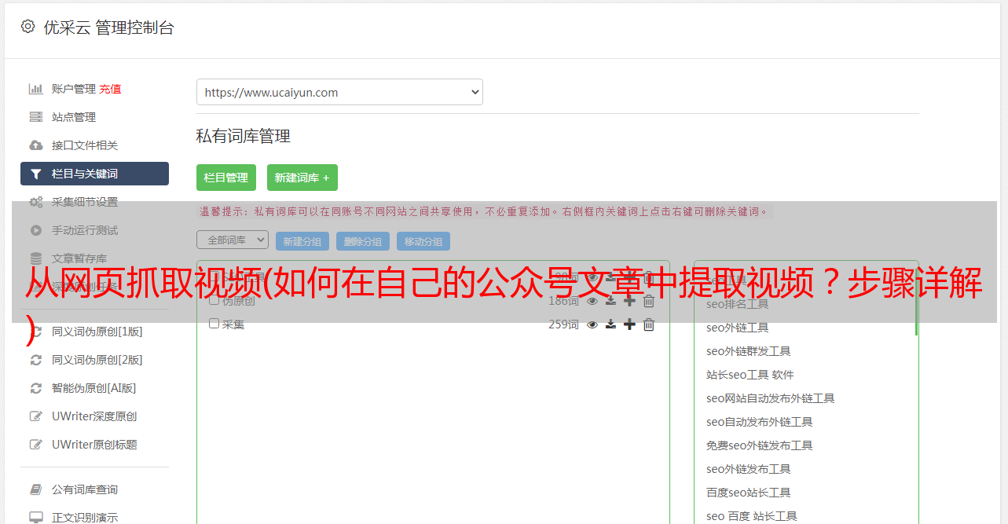View keywords with 伪原创 row eye icon
This screenshot has height=524, width=1008.
click(x=592, y=301)
